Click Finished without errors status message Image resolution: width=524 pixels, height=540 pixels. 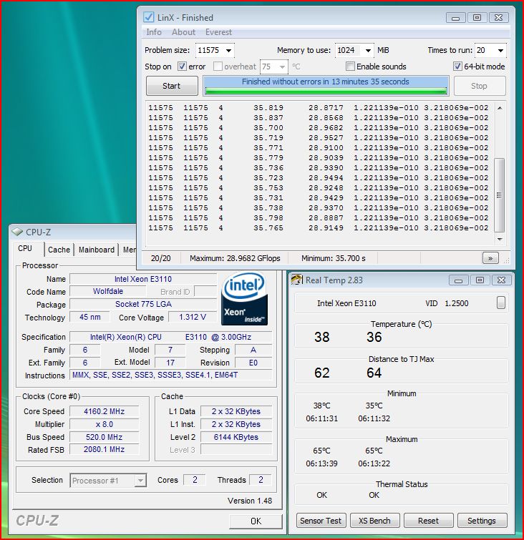[x=326, y=82]
